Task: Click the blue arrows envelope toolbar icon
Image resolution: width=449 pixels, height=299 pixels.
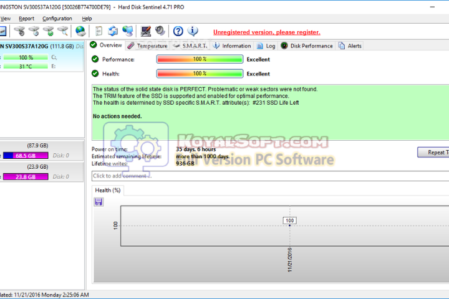Action: click(113, 31)
